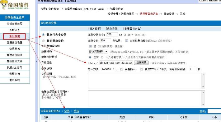Click the 编码 column header

click(152, 117)
